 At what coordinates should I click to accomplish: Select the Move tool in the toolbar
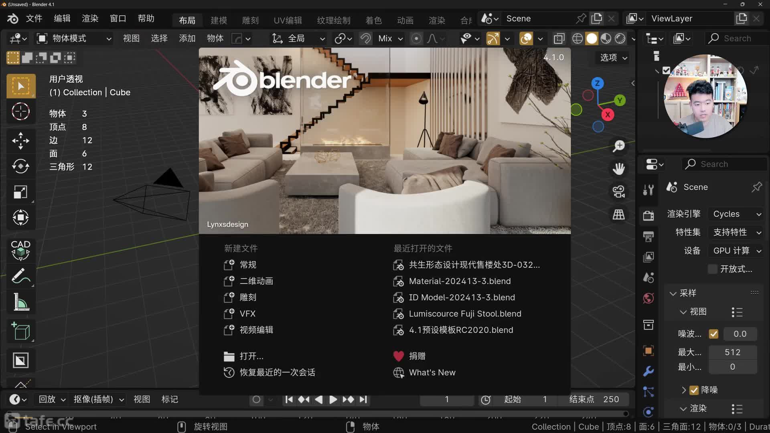point(21,140)
